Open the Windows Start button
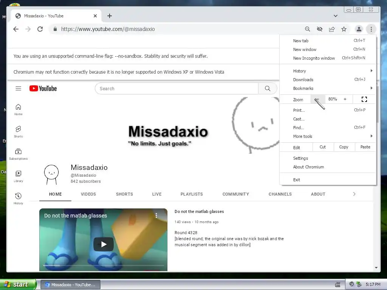The height and width of the screenshot is (290, 387). (x=18, y=284)
